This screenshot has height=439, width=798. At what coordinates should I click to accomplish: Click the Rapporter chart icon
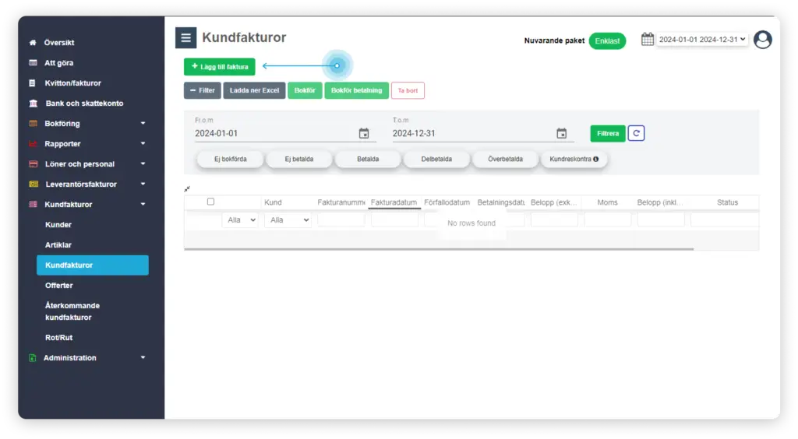click(x=33, y=144)
